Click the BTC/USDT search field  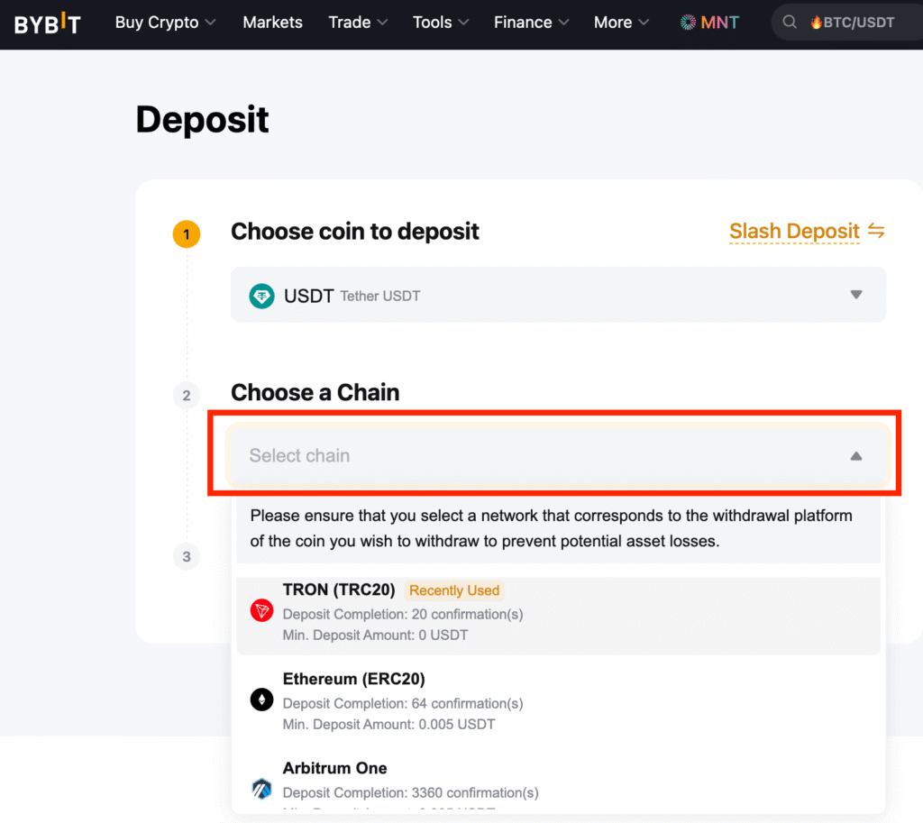pos(852,23)
